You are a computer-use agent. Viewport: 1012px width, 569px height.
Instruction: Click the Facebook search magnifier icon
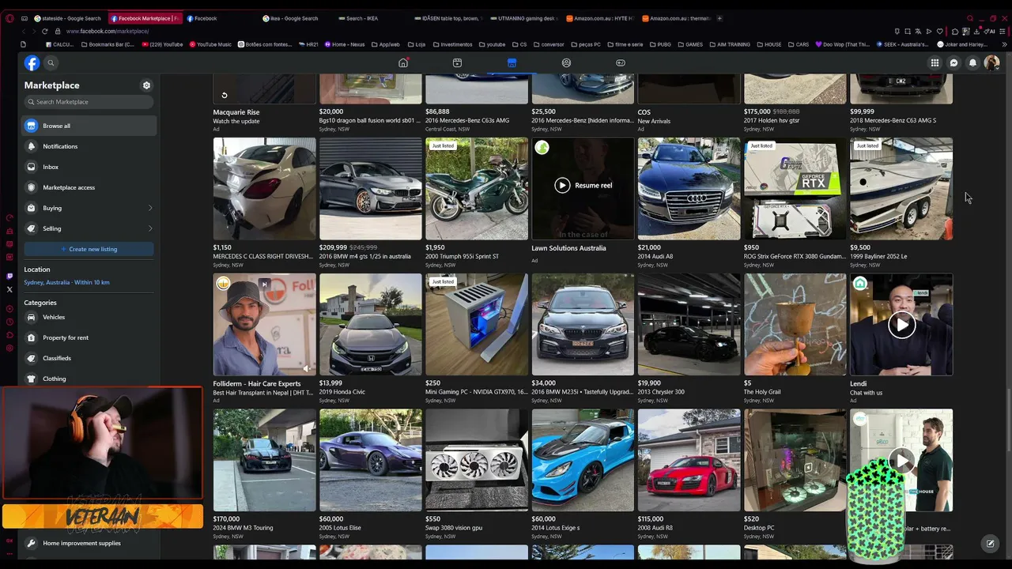pos(51,63)
